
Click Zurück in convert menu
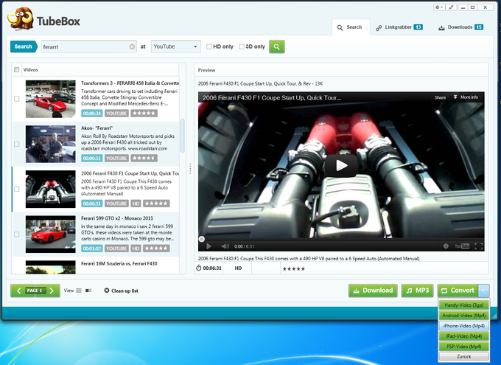coord(463,356)
